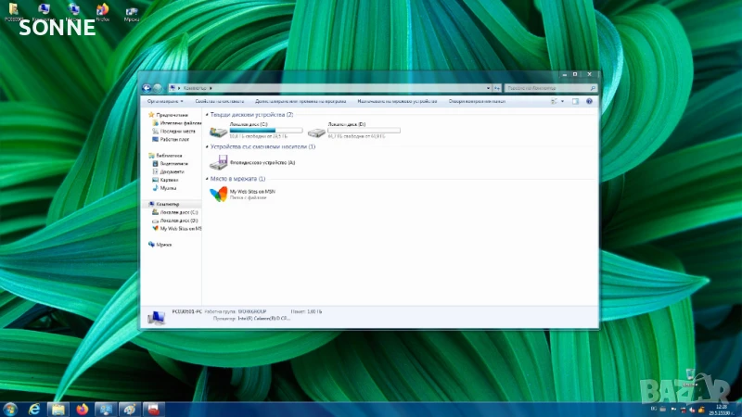
Task: Select the floppy disk drive (A:) icon
Action: pyautogui.click(x=219, y=162)
